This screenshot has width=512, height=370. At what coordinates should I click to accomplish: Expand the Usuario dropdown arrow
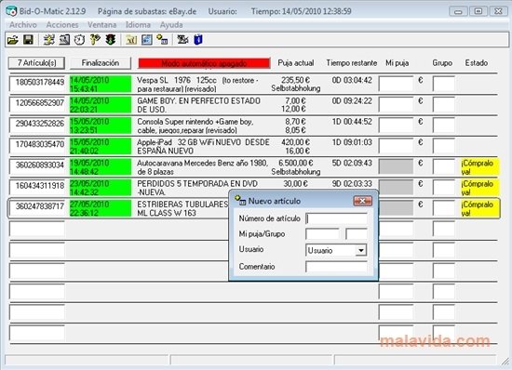click(x=360, y=250)
